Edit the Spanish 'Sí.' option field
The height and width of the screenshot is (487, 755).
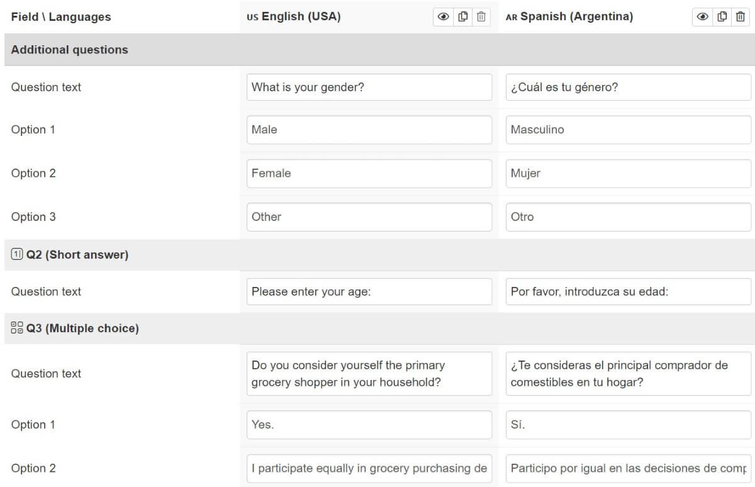(628, 425)
